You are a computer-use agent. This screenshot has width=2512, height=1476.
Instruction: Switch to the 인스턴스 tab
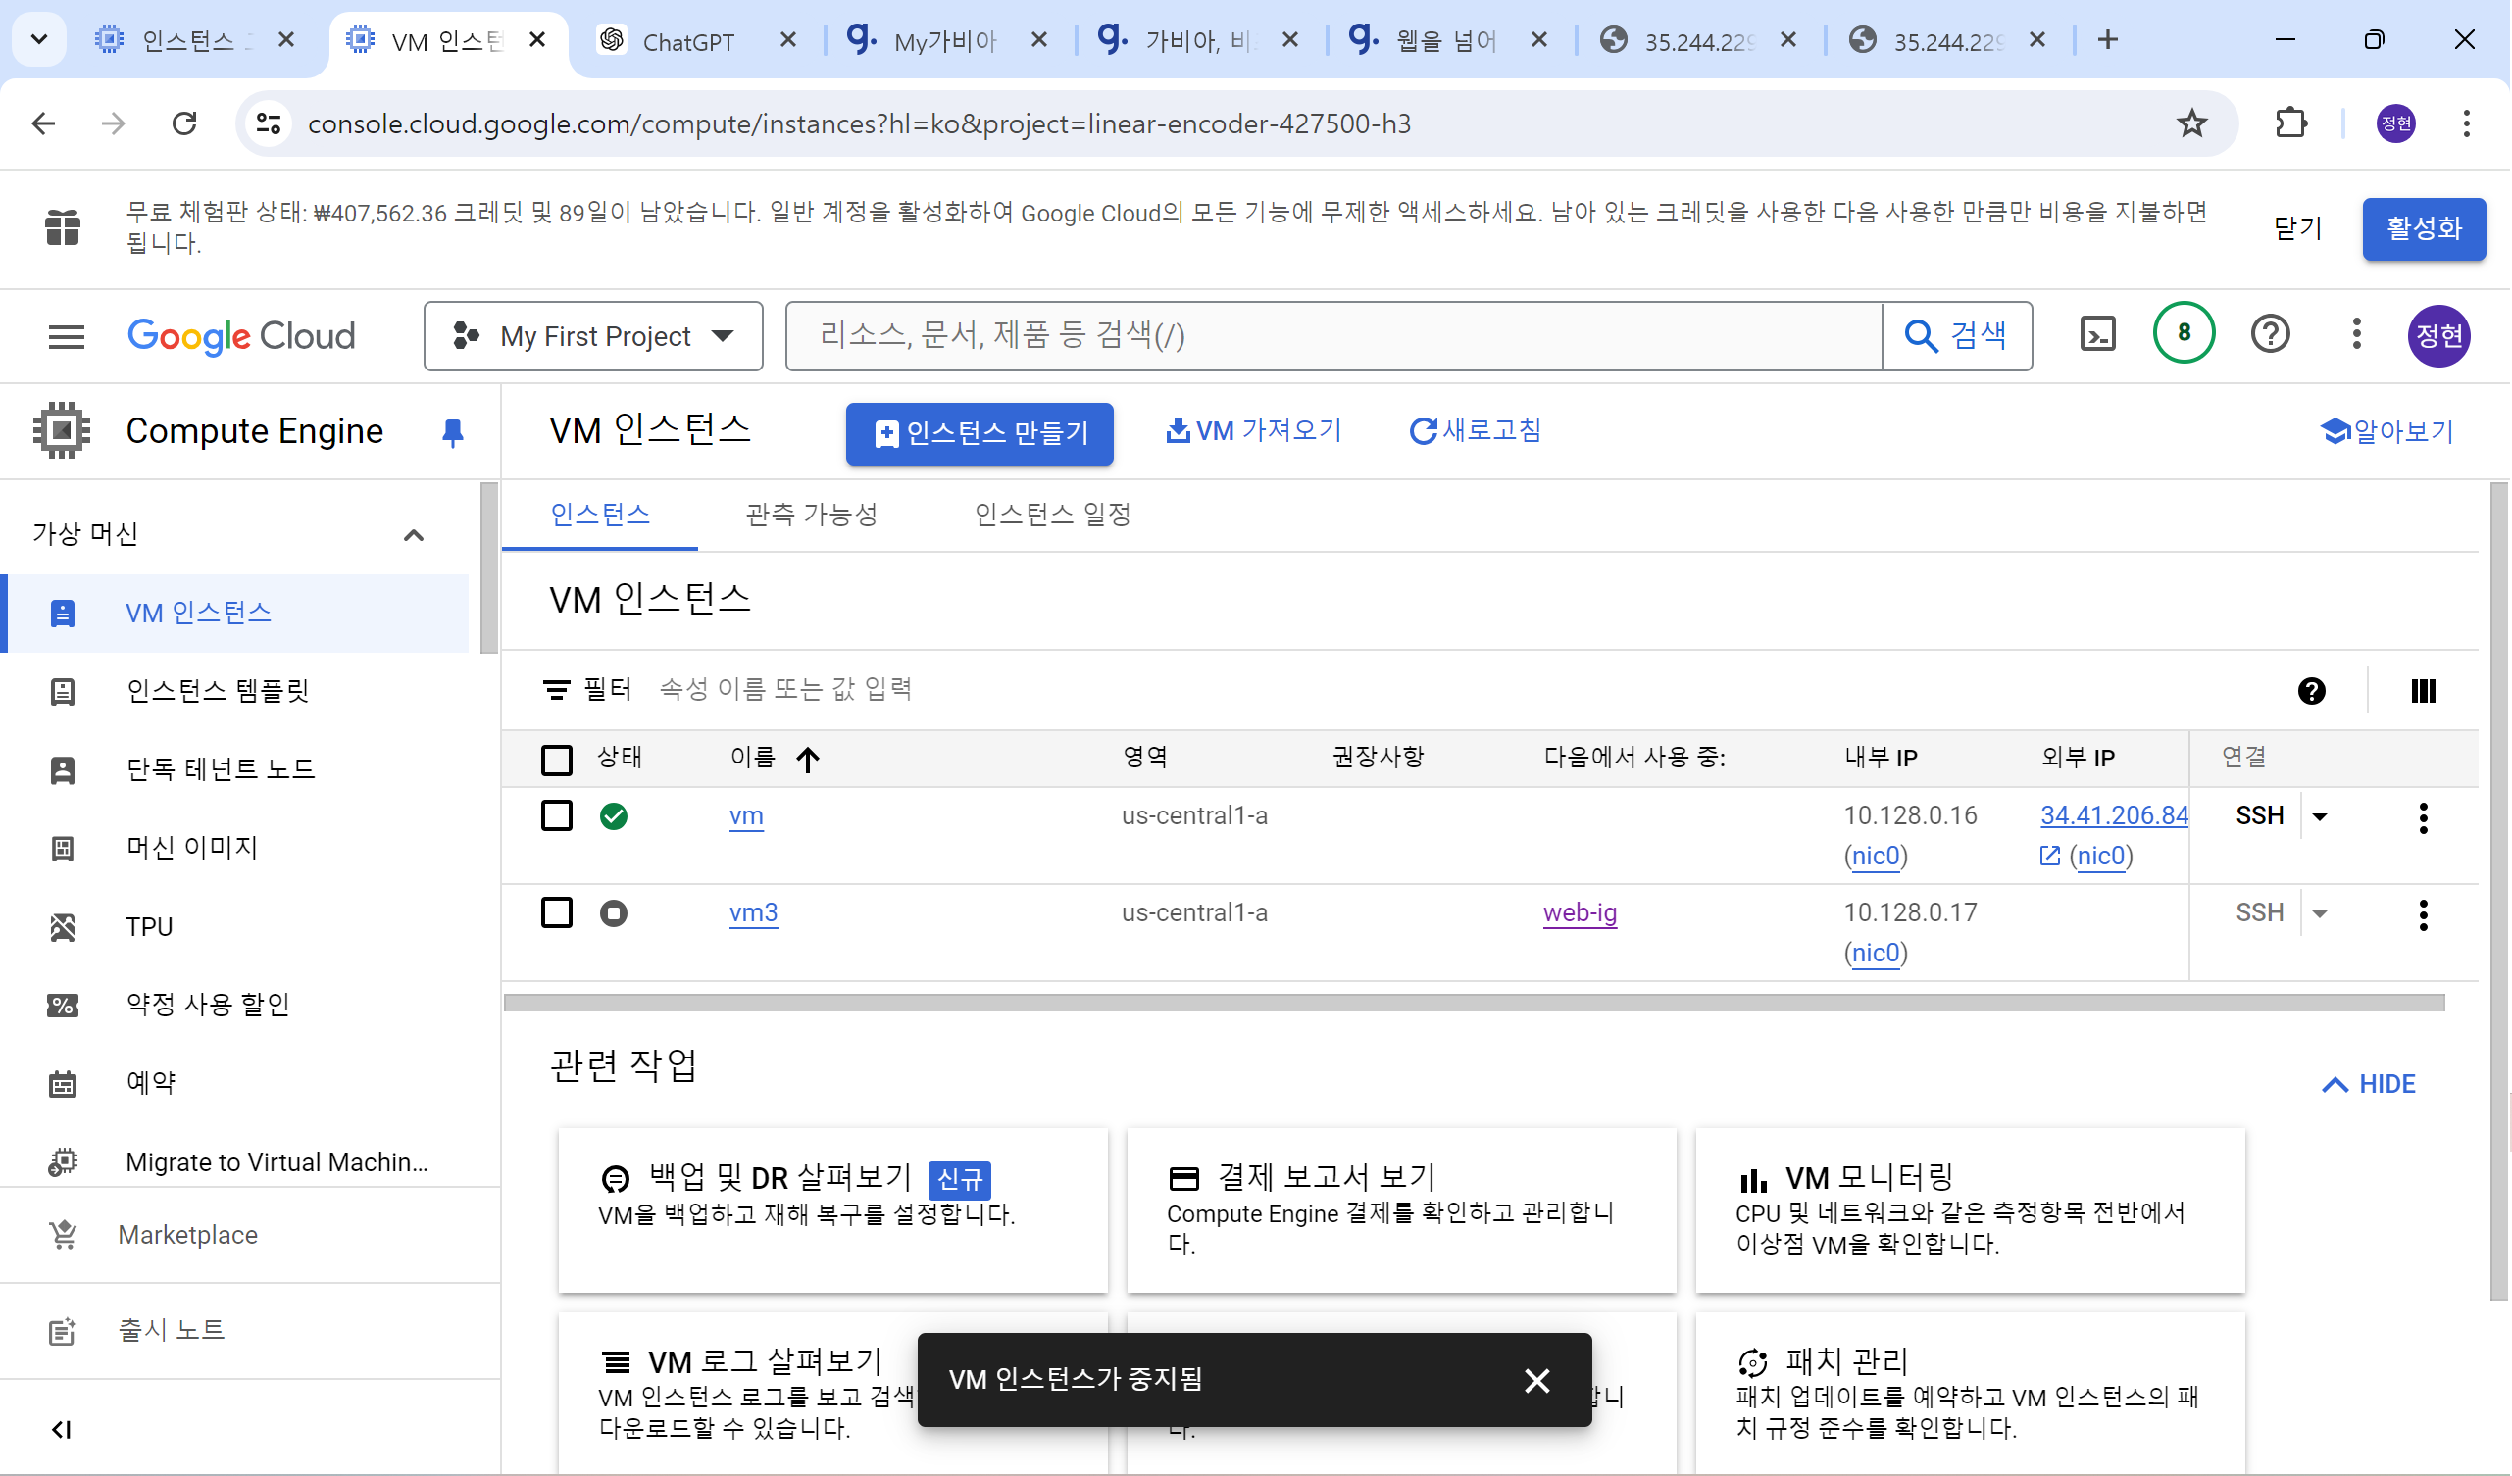[600, 515]
